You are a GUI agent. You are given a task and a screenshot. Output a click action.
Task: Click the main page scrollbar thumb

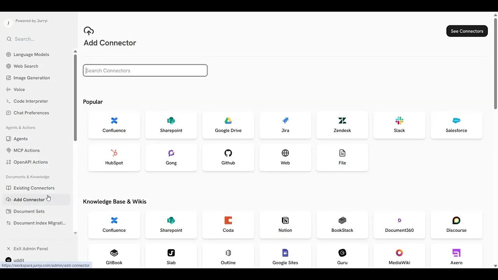(495, 63)
